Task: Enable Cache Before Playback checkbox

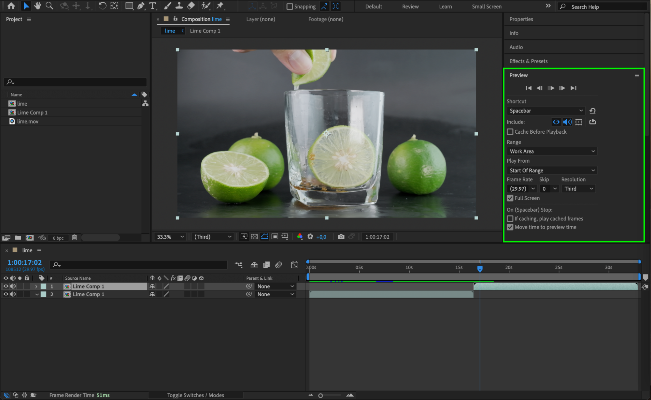Action: [x=510, y=132]
